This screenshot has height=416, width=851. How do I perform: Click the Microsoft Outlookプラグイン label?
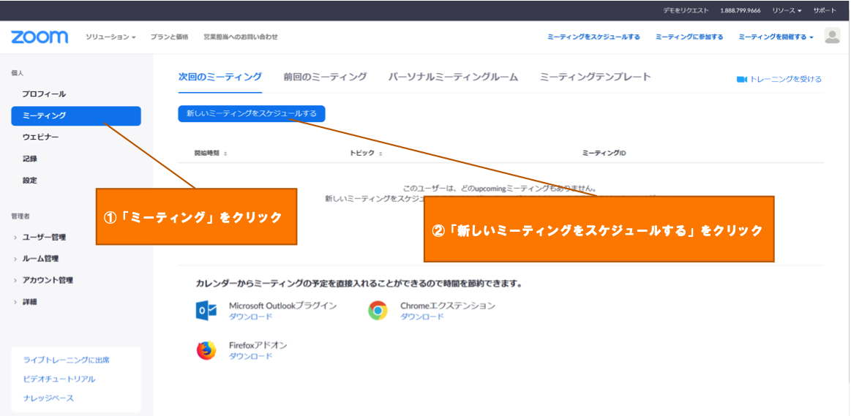click(x=282, y=306)
